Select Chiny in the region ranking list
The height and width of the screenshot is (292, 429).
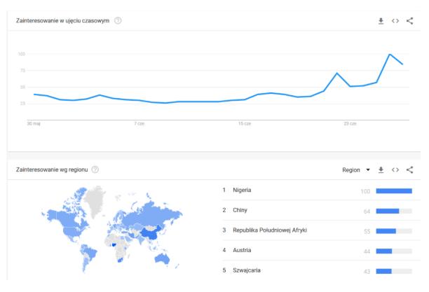tap(240, 210)
